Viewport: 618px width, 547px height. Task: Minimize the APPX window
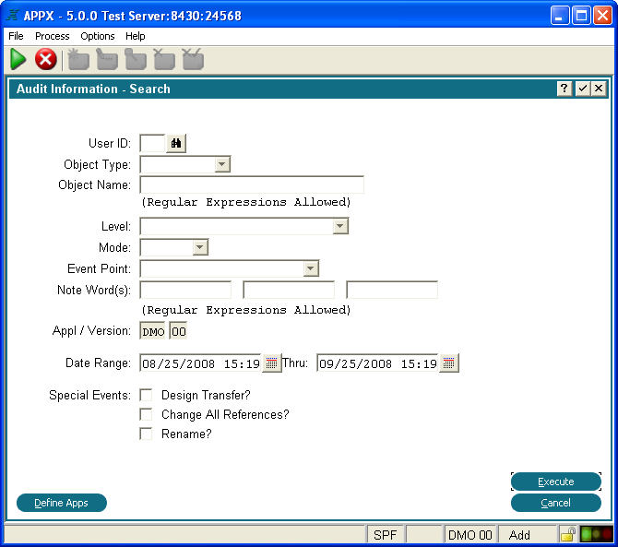pos(560,16)
